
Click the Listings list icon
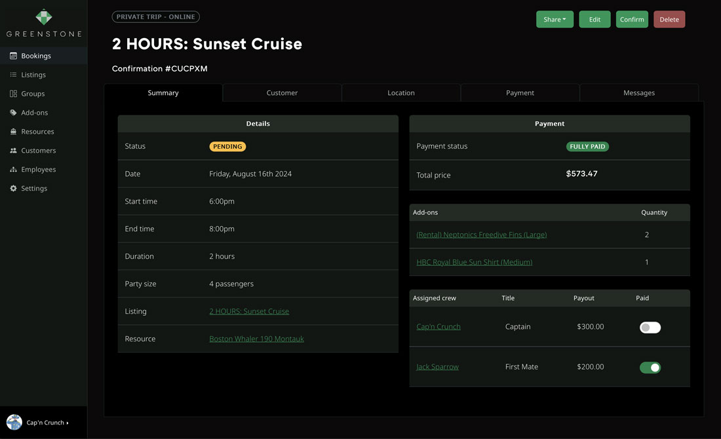(14, 75)
